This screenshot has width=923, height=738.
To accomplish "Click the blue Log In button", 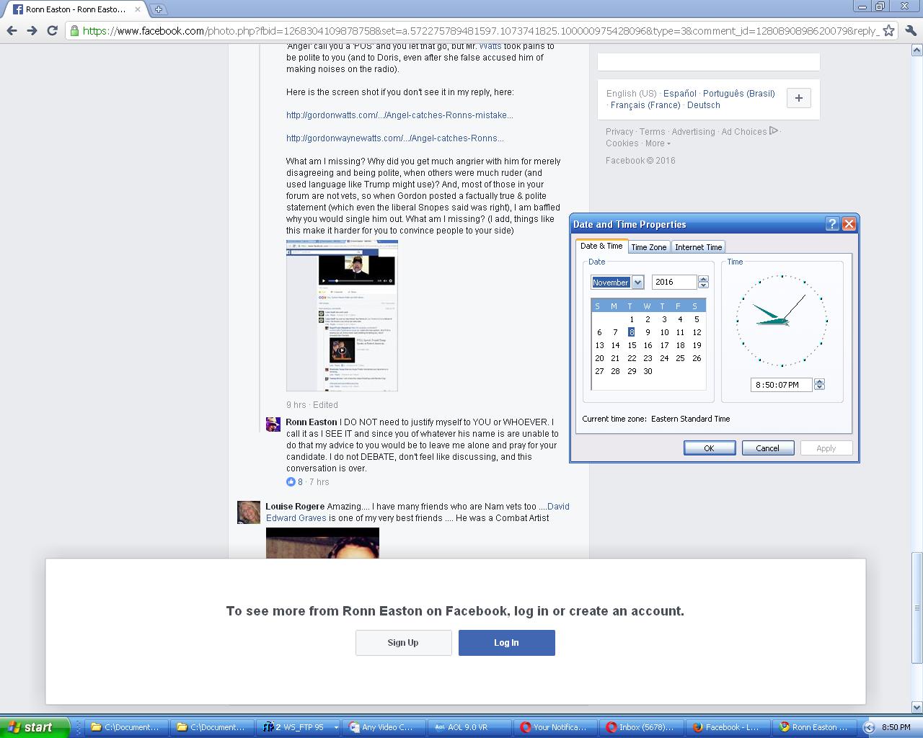I will 506,643.
